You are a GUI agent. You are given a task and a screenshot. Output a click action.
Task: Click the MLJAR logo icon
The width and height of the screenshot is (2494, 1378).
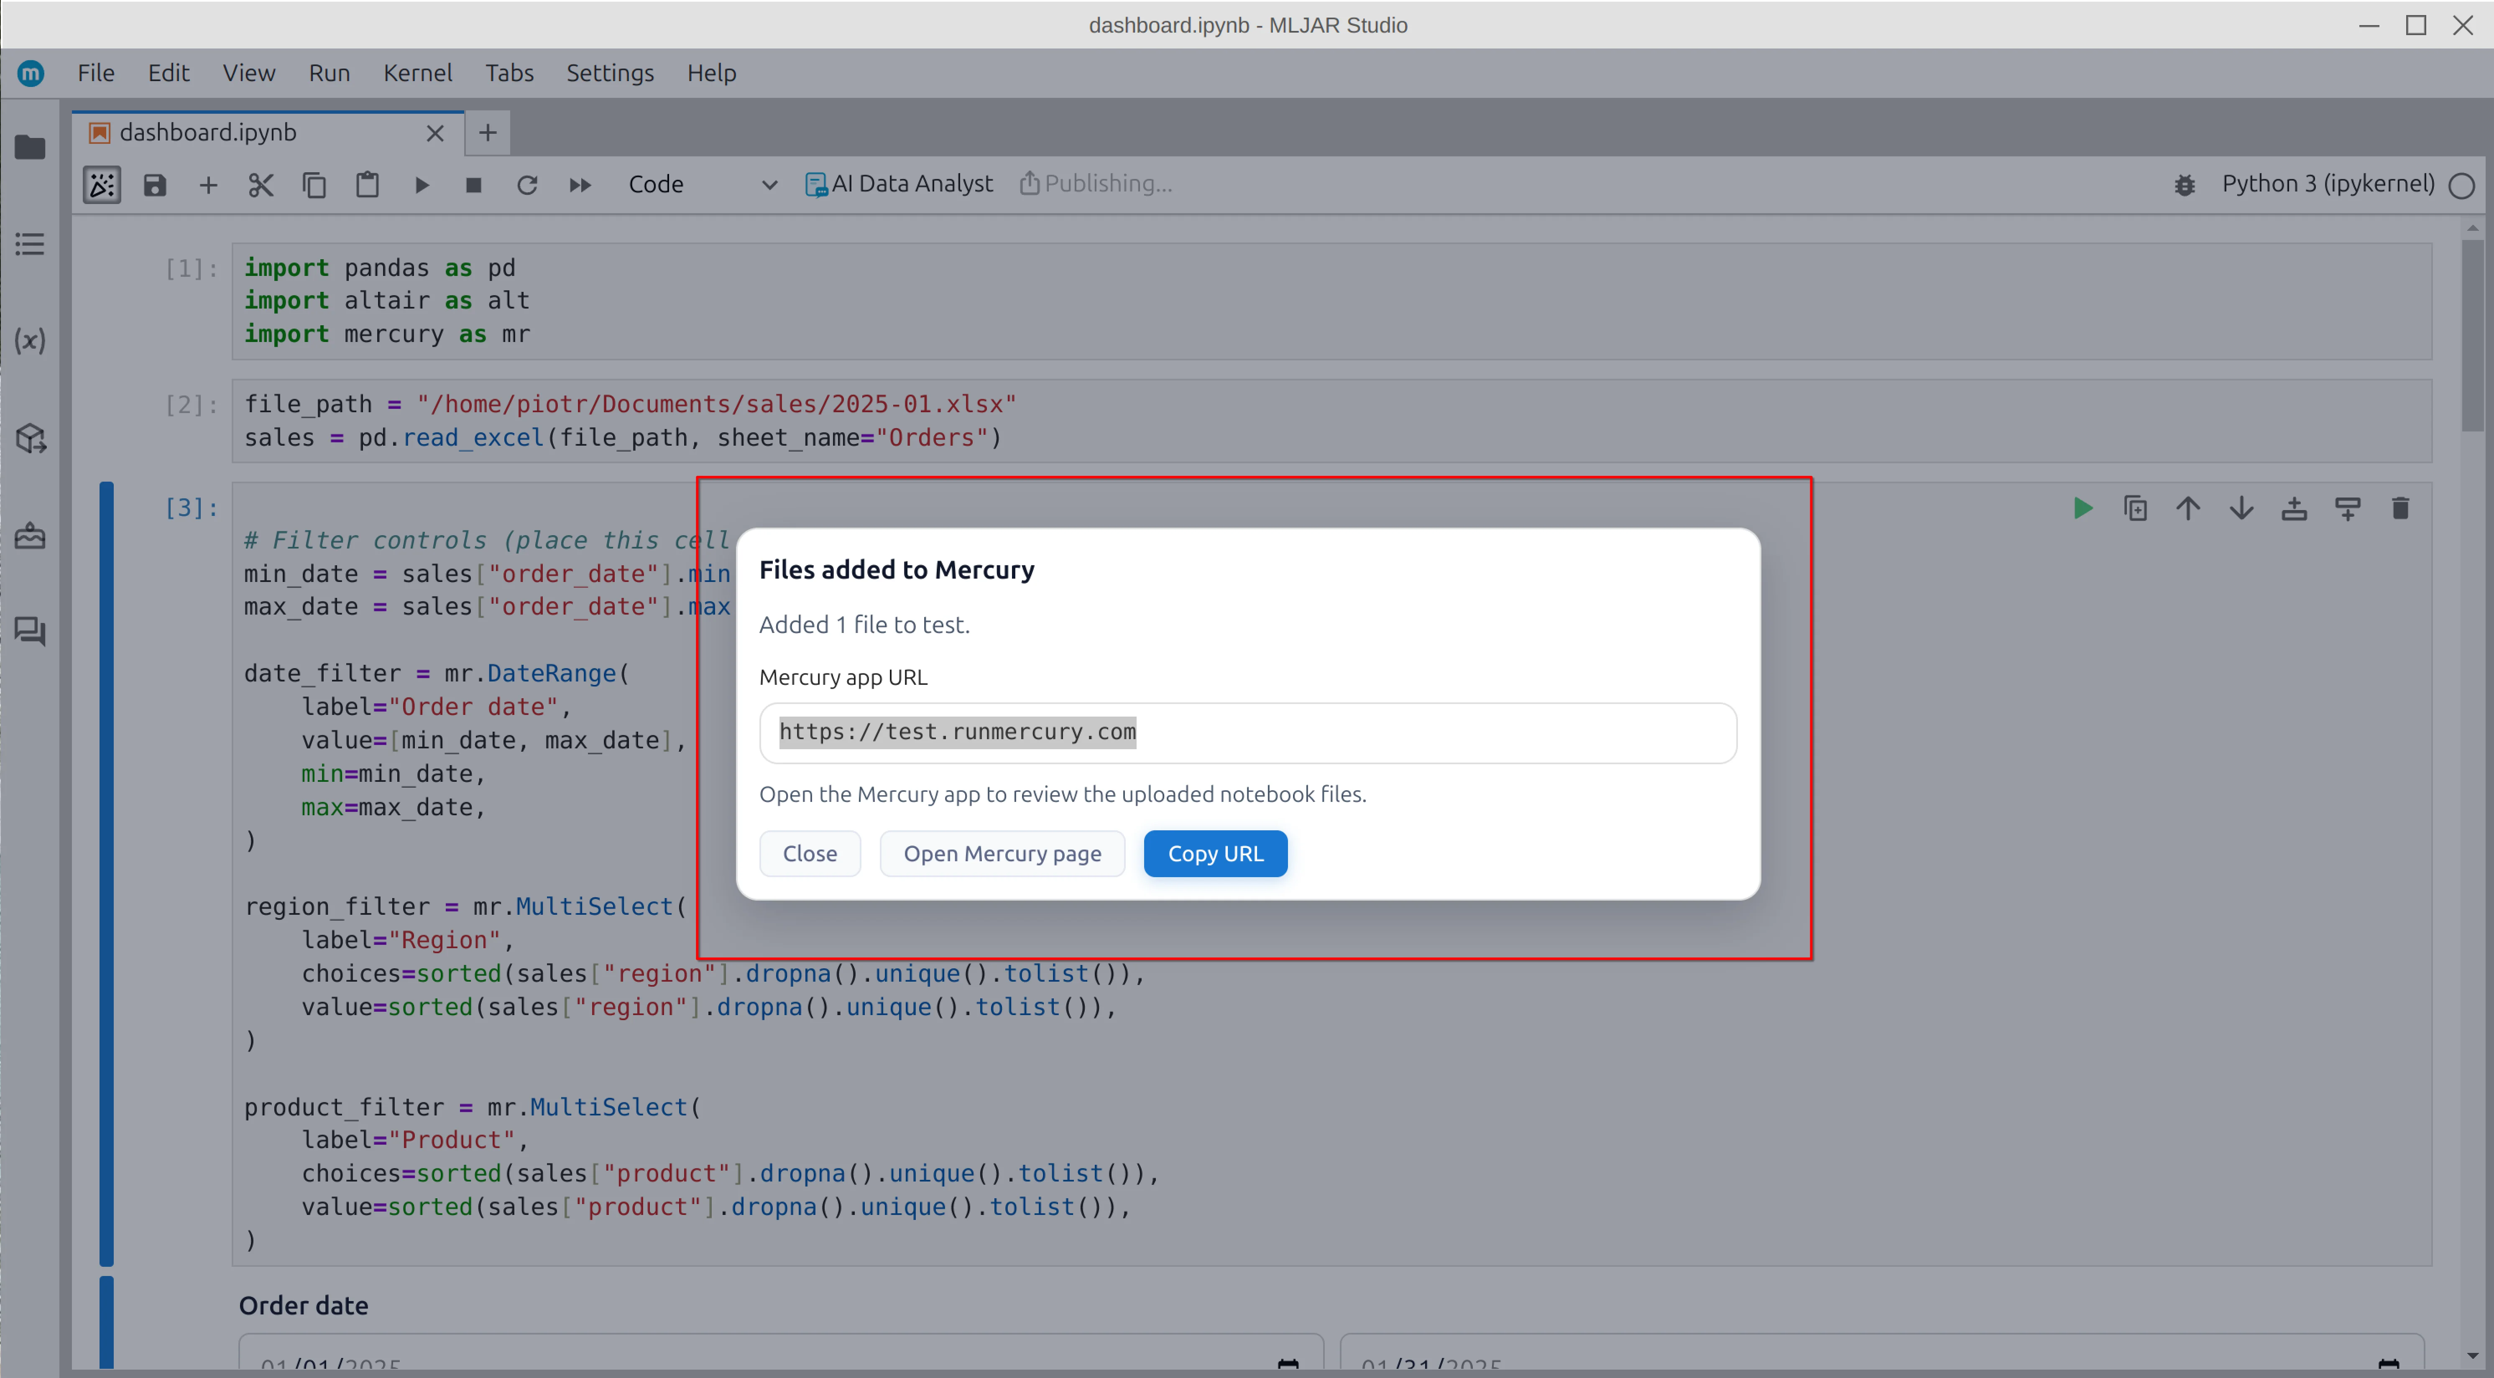coord(31,73)
